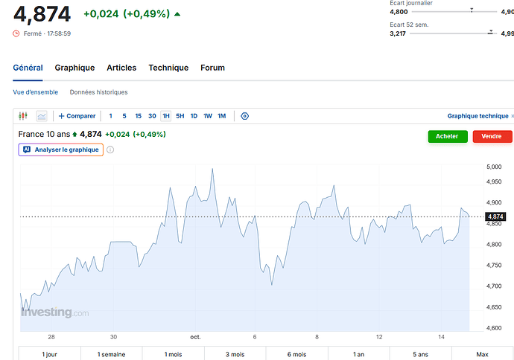Open the Graphique technique link
Screen dimensions: 514x360
coord(478,116)
